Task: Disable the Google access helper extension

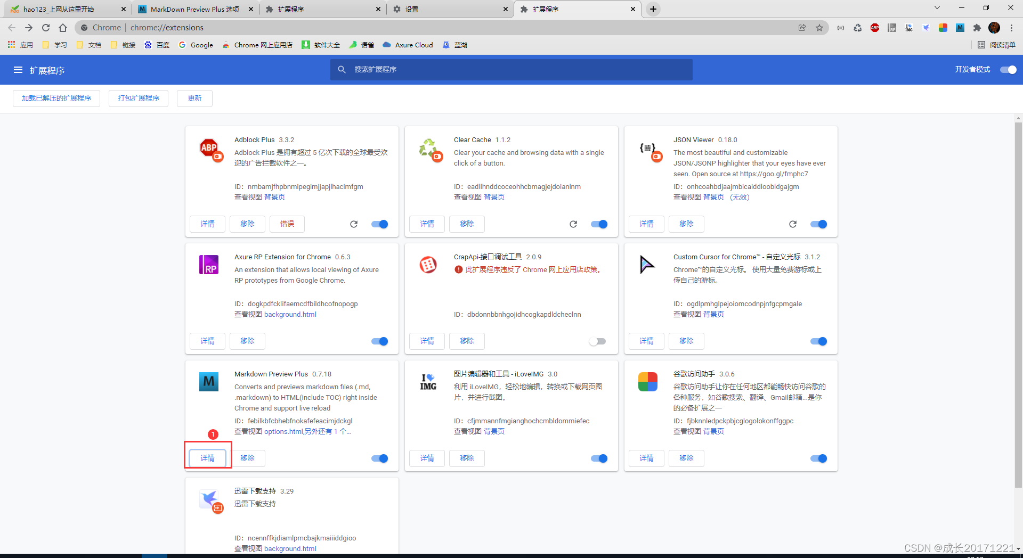Action: [819, 458]
